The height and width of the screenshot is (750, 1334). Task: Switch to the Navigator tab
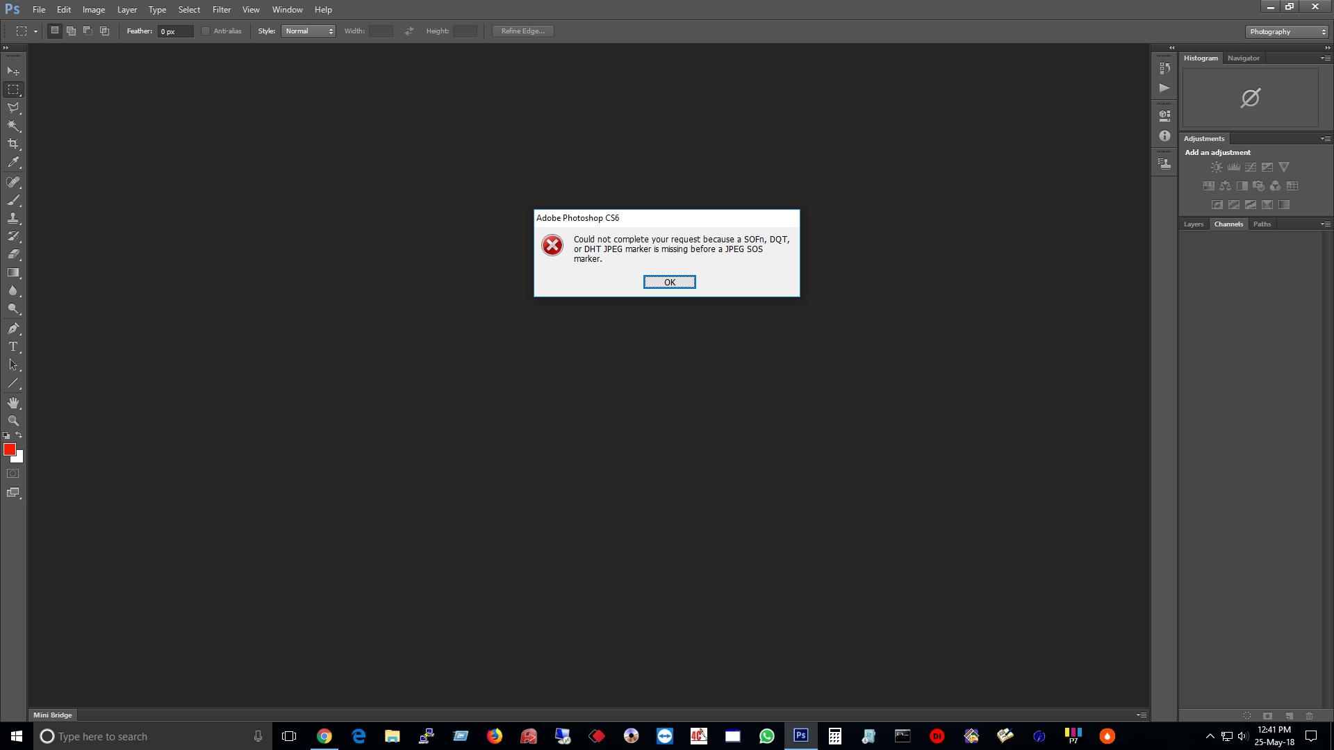[1242, 58]
